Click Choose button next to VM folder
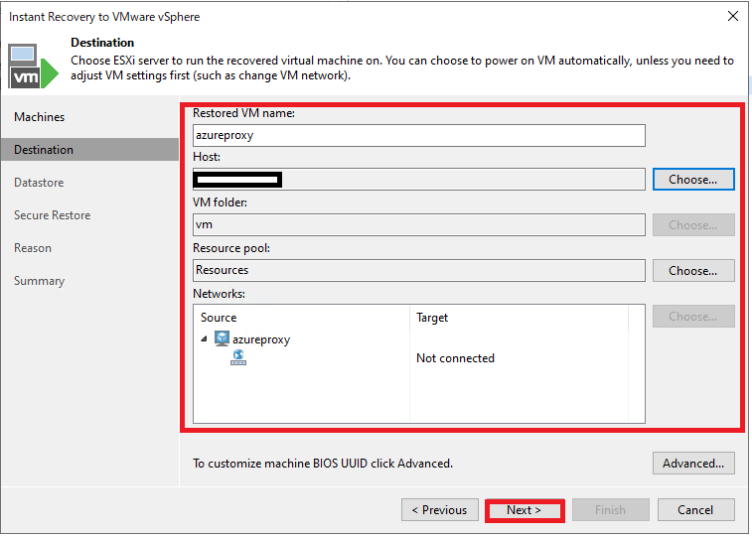Image resolution: width=752 pixels, height=537 pixels. click(693, 225)
